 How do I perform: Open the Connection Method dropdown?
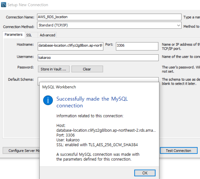pyautogui.click(x=109, y=25)
